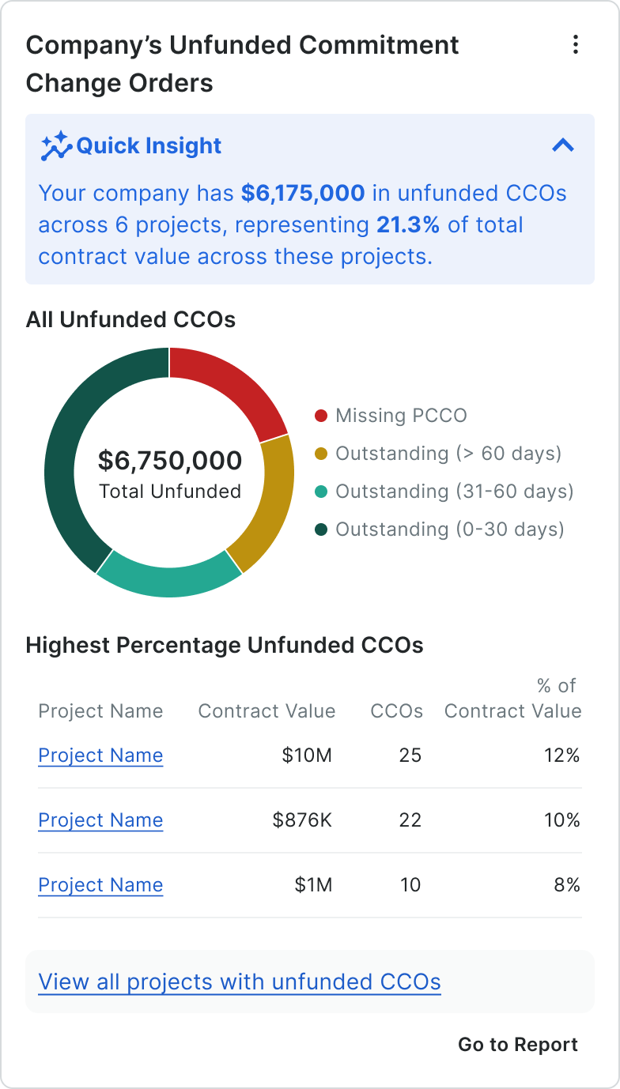
Task: Click the $6,750,000 Total Unfunded figure
Action: click(x=170, y=461)
